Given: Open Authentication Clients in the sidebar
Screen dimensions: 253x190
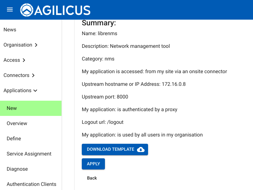Looking at the screenshot, I should (x=31, y=184).
